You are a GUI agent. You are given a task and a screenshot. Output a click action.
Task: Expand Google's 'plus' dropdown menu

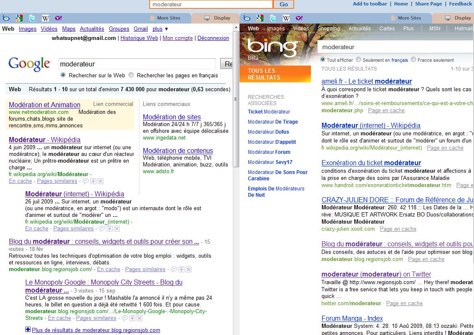tap(160, 29)
